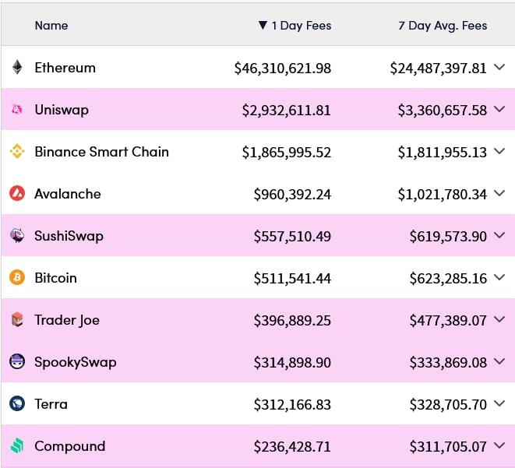Viewport: 515px width, 468px height.
Task: Open the Trader Joe name link
Action: click(x=67, y=320)
